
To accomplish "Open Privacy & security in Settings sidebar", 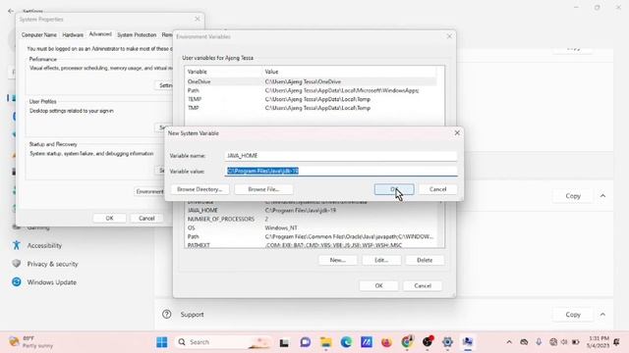I will pos(52,264).
